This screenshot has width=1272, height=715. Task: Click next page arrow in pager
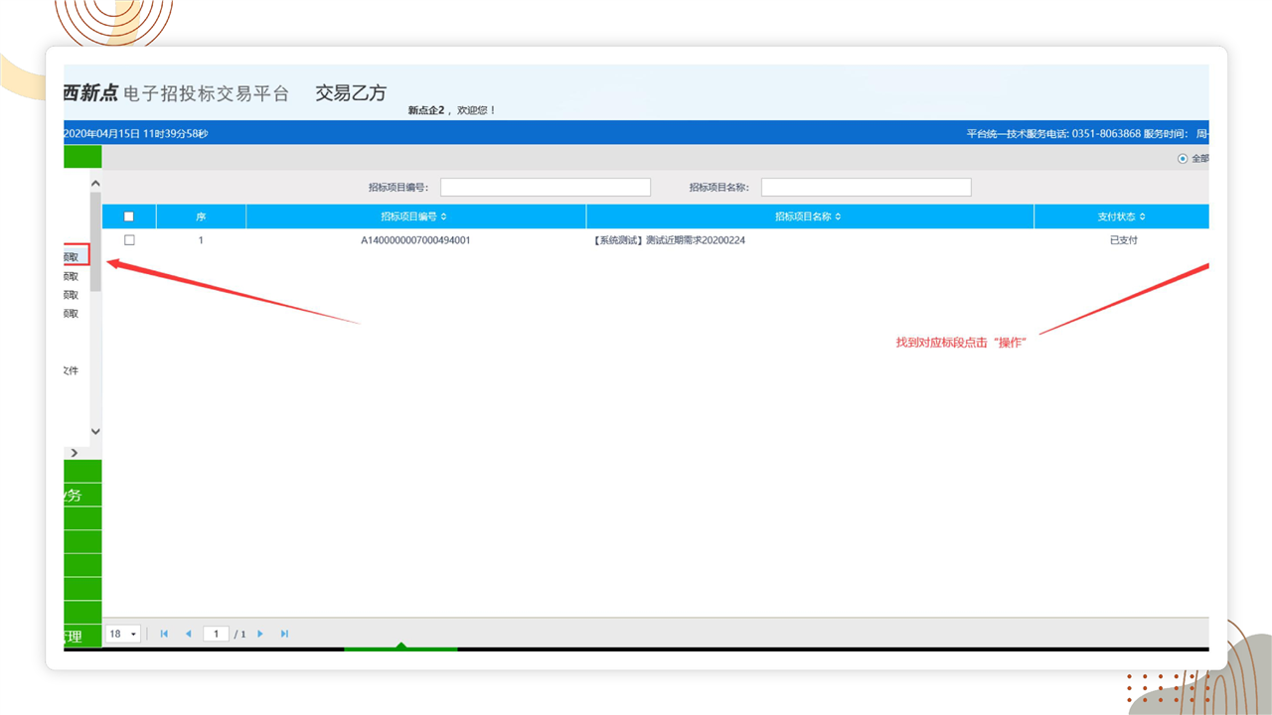point(260,634)
